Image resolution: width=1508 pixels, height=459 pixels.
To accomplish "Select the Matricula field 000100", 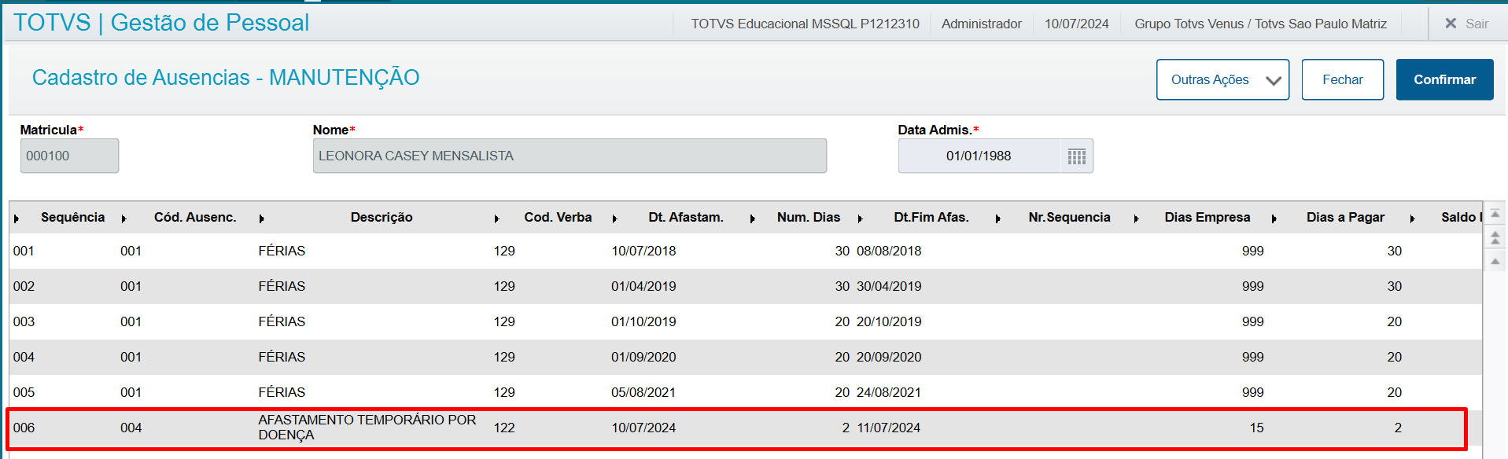I will 69,156.
